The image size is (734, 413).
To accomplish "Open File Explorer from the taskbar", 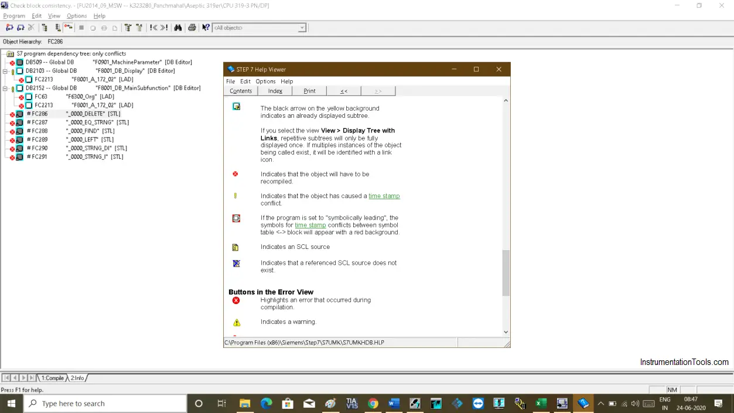I will coord(245,403).
